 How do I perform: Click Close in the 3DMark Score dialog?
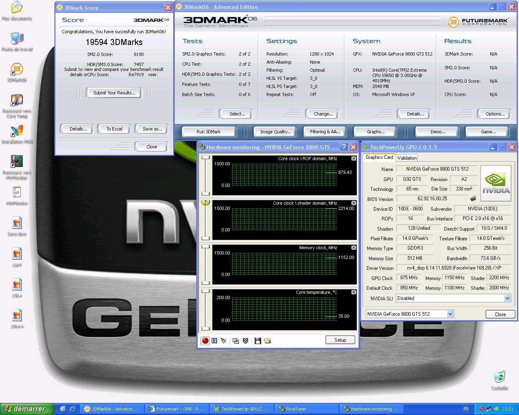click(152, 147)
